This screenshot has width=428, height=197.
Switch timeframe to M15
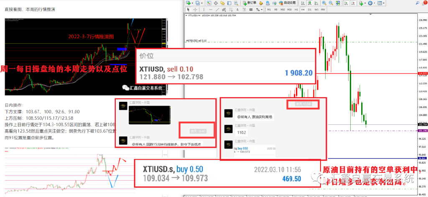283,10
